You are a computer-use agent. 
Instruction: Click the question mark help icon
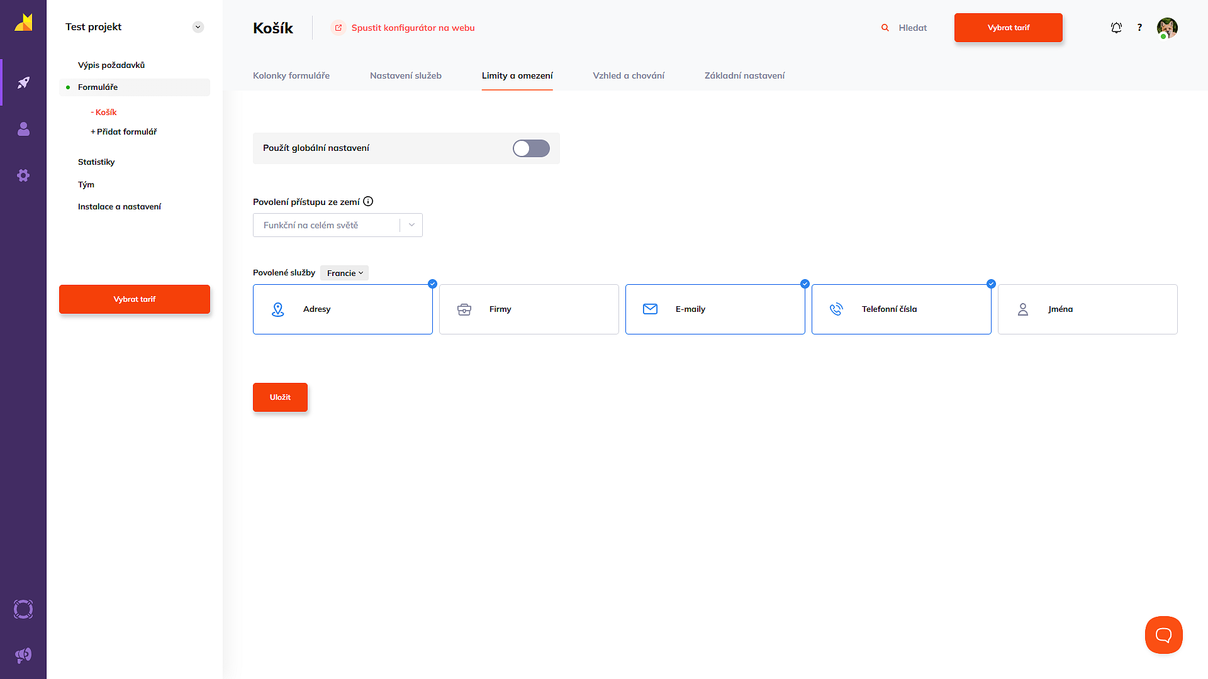[1139, 28]
